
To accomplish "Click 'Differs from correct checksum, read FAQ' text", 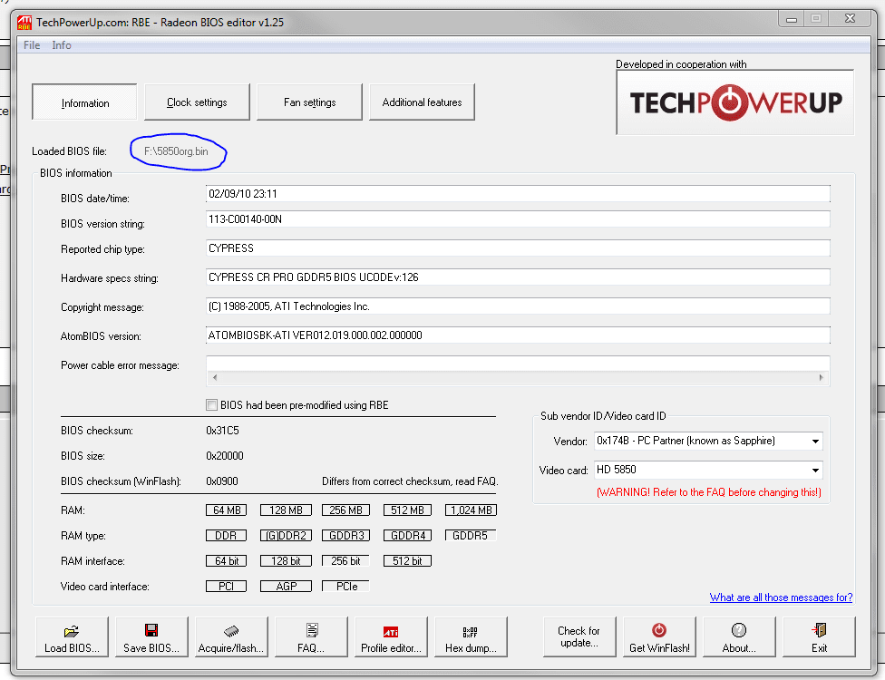I will point(411,481).
